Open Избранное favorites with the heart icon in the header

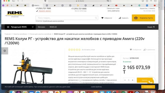(107, 18)
